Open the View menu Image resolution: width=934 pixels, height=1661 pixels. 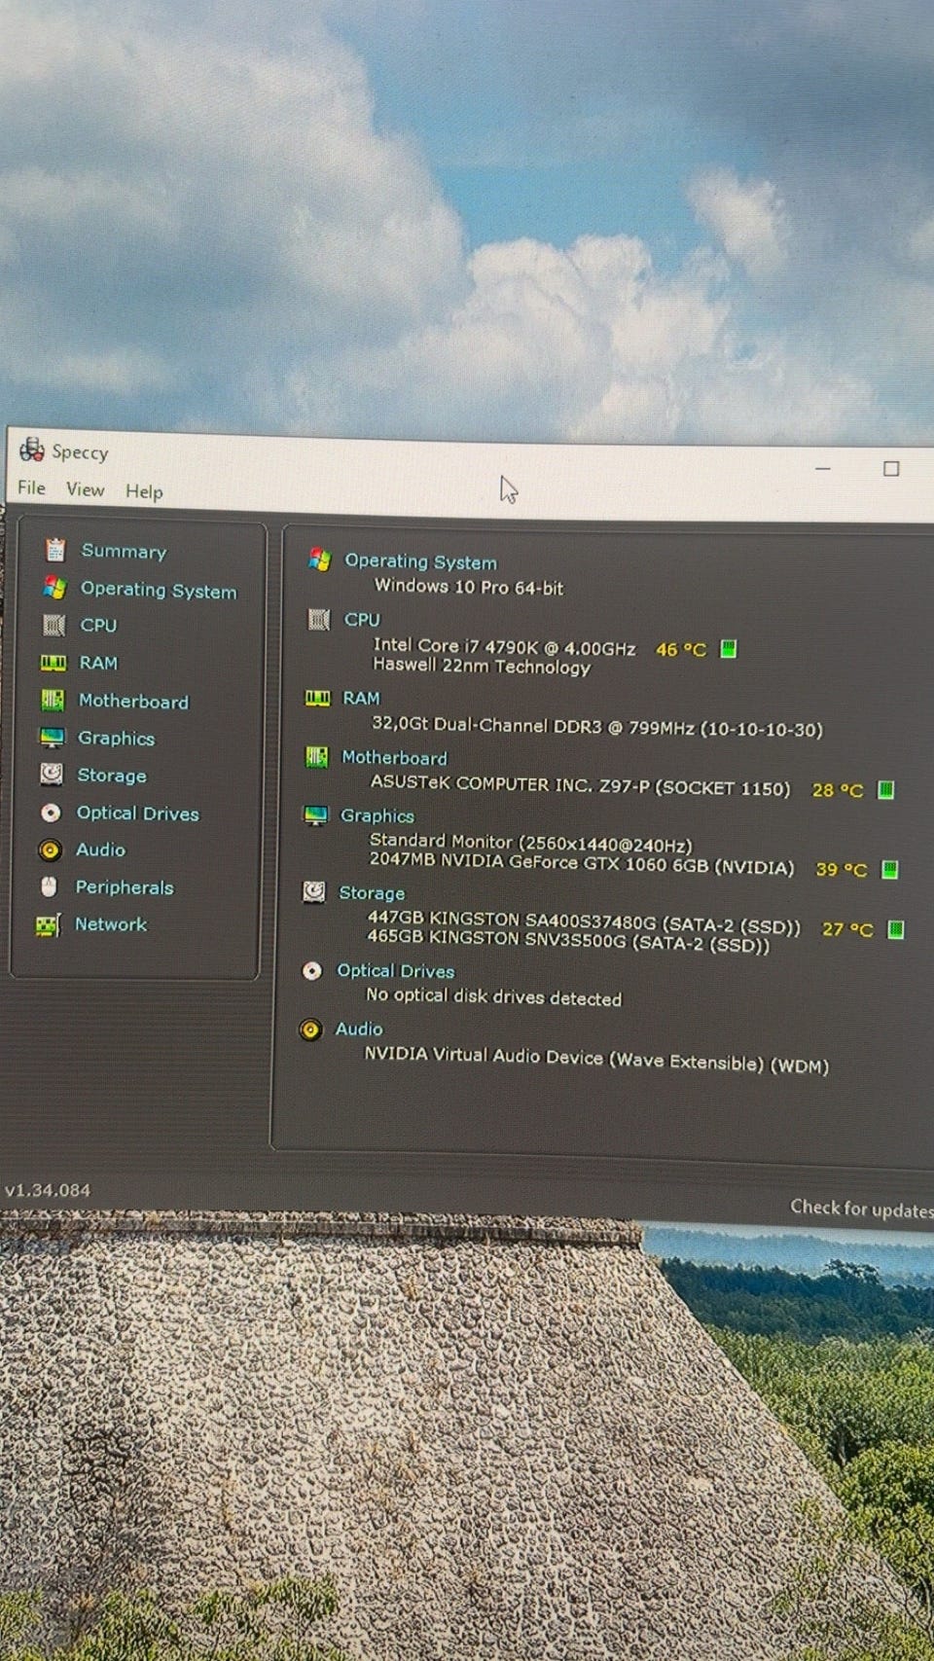tap(85, 489)
